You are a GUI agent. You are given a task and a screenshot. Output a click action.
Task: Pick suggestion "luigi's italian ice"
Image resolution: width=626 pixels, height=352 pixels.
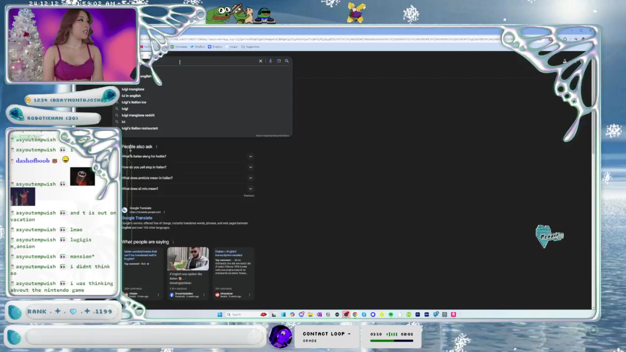pos(134,102)
